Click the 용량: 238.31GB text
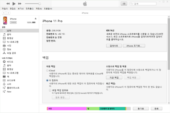This screenshot has height=113, width=170. [x=53, y=31]
